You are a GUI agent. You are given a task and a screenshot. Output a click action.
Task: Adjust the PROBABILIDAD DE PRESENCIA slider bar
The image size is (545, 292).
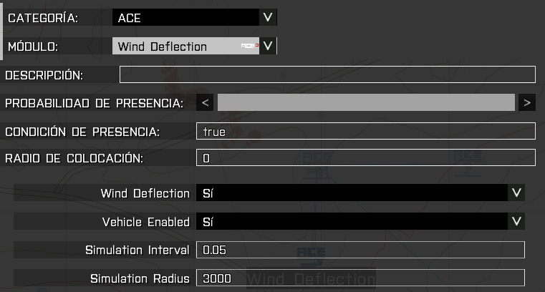click(366, 103)
